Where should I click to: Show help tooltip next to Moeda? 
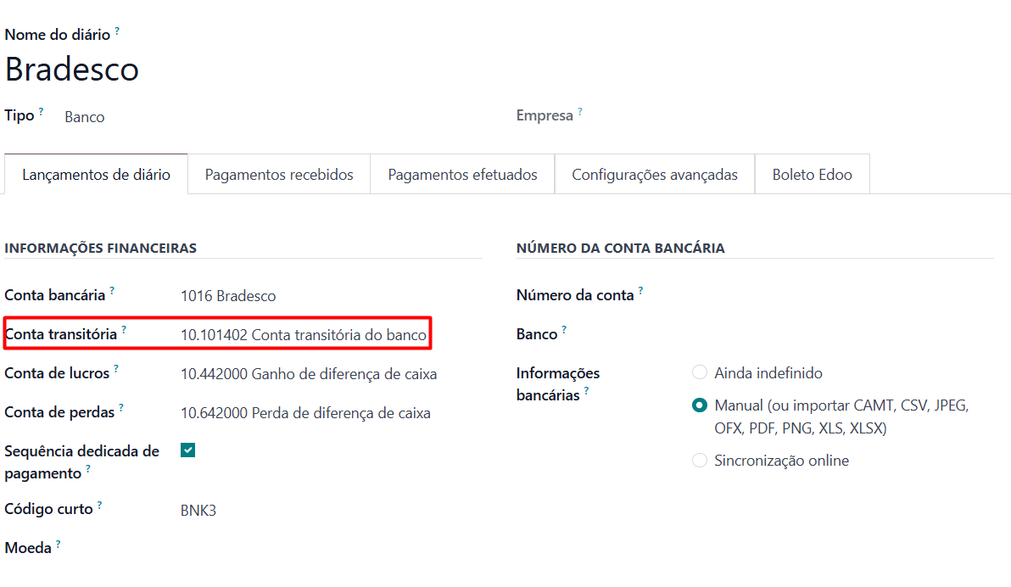58,544
